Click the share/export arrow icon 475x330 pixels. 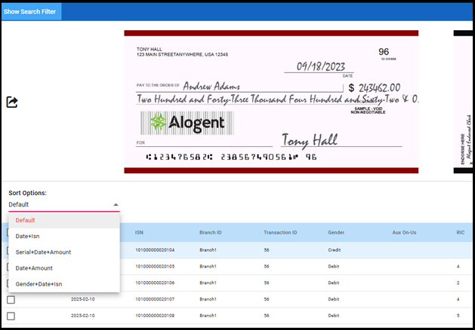click(x=12, y=102)
